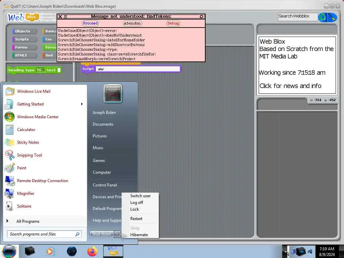Click Debug in the error dialog
344x258 pixels.
coord(173,23)
